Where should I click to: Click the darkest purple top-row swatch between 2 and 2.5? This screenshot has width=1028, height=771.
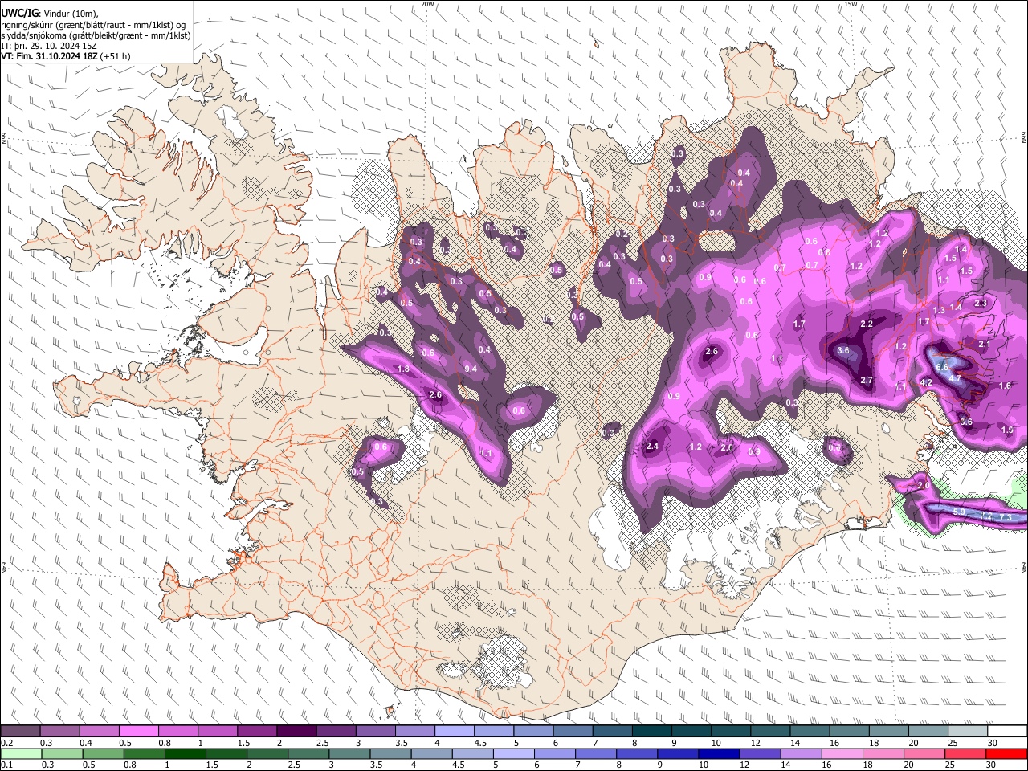296,732
